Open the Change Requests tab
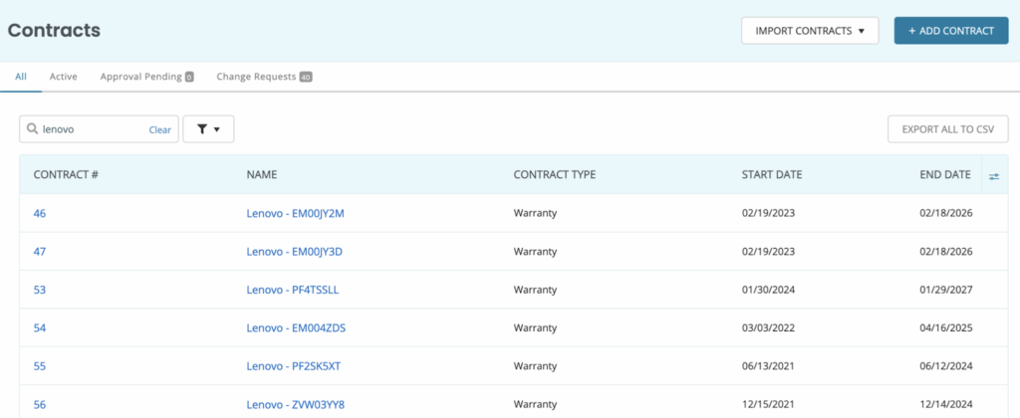Image resolution: width=1020 pixels, height=418 pixels. pyautogui.click(x=264, y=77)
